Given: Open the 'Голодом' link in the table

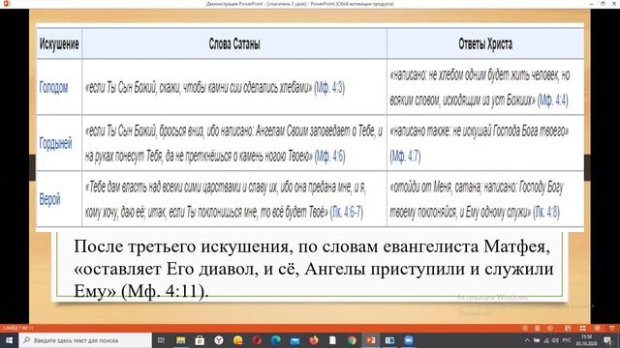Looking at the screenshot, I should tap(53, 87).
